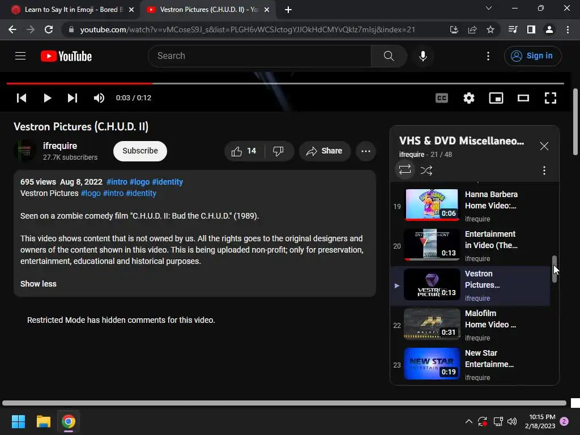This screenshot has width=580, height=435.
Task: Skip to the next video in the player
Action: (x=72, y=98)
